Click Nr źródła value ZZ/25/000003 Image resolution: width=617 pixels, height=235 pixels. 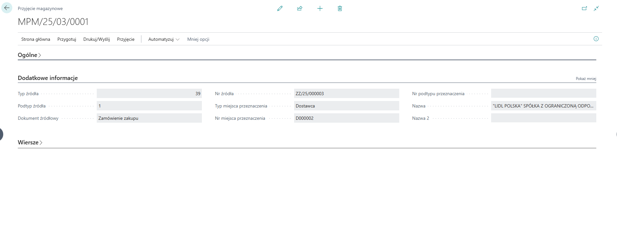point(347,94)
